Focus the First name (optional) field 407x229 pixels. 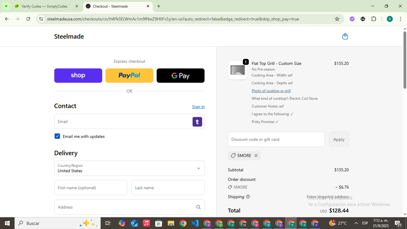tap(91, 188)
